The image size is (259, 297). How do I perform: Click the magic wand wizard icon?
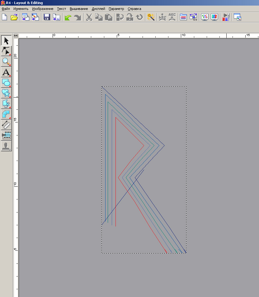[x=151, y=17]
